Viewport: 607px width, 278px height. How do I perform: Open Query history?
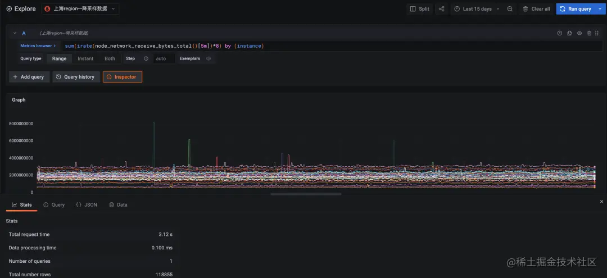(76, 77)
